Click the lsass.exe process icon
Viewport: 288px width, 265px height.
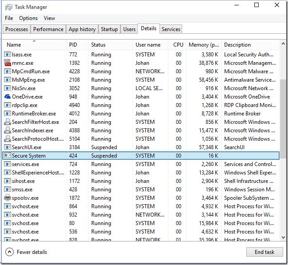pyautogui.click(x=8, y=55)
